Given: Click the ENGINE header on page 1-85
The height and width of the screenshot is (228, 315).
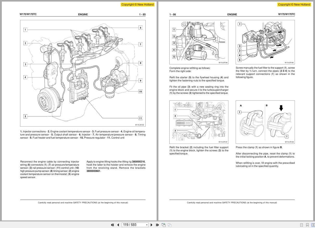Looking at the screenshot, I should click(83, 14).
